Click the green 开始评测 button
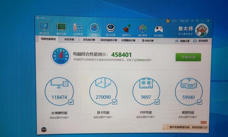 click(x=188, y=57)
